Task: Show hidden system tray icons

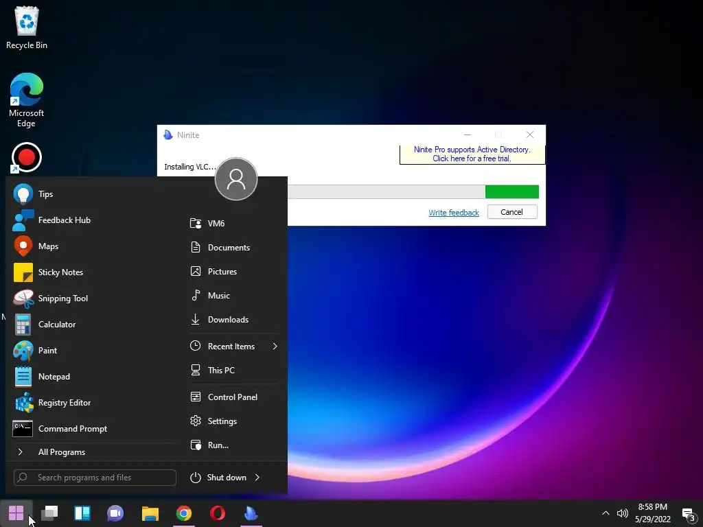Action: [x=606, y=513]
